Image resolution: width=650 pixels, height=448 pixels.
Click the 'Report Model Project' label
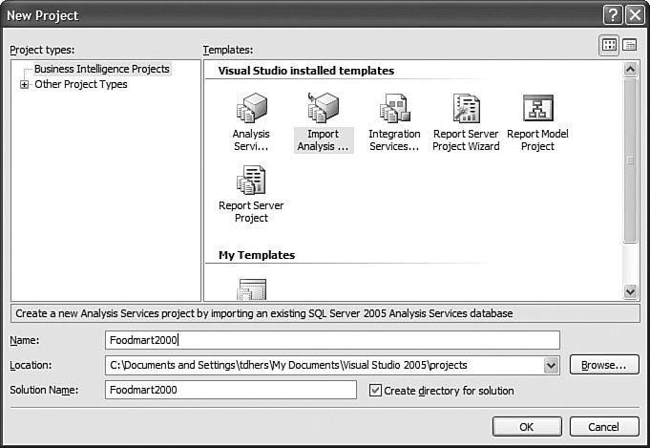click(x=537, y=140)
